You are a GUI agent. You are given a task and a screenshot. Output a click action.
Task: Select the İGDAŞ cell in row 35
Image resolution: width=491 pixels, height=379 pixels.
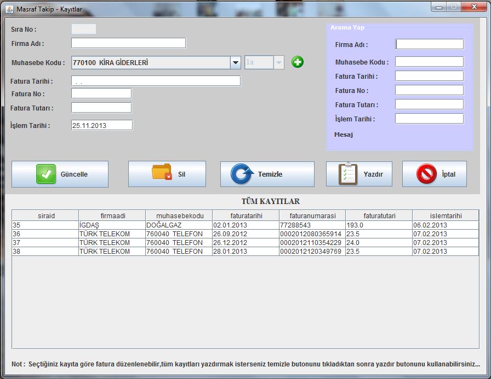[112, 225]
